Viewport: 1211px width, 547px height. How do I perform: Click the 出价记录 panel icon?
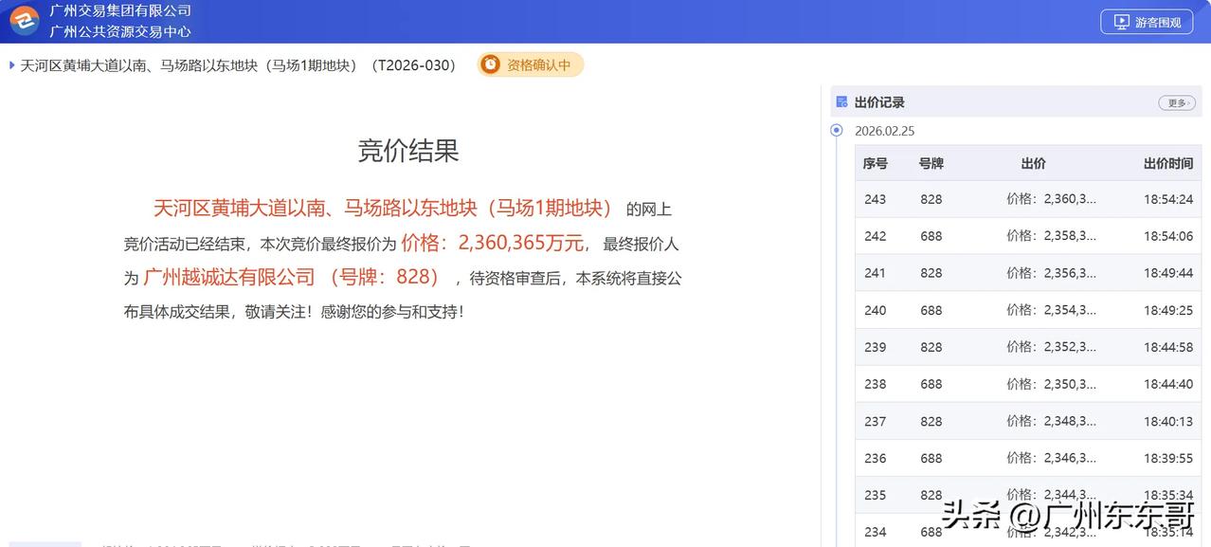click(x=841, y=102)
